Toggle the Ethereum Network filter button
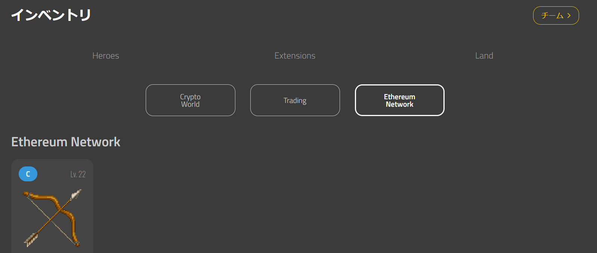The width and height of the screenshot is (597, 253). 399,100
